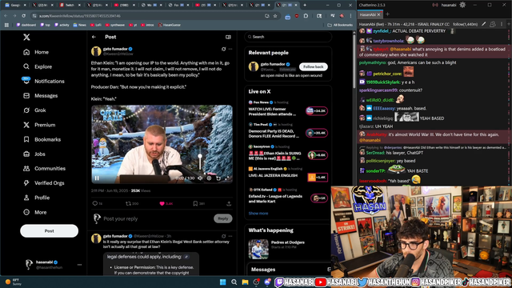Screen dimensions: 512x288
Task: Open Chatterino viewer list icon
Action: click(493, 24)
